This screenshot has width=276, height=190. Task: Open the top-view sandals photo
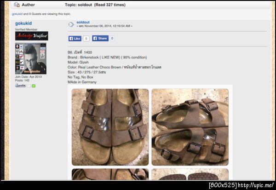110,127
